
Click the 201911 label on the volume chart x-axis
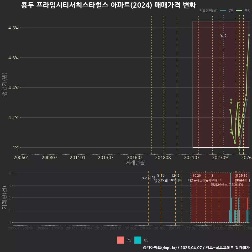click(x=174, y=228)
